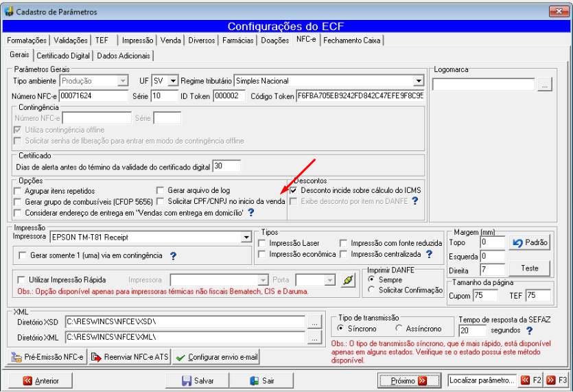Click the Reenviar NFC-e ATS button
This screenshot has width=573, height=392.
pyautogui.click(x=130, y=357)
